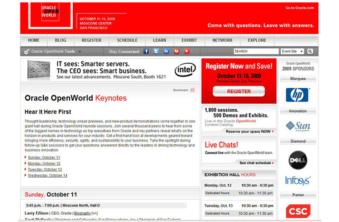Jump to Tuesday, October 13 keynotes
The width and height of the screenshot is (339, 222).
click(x=45, y=169)
